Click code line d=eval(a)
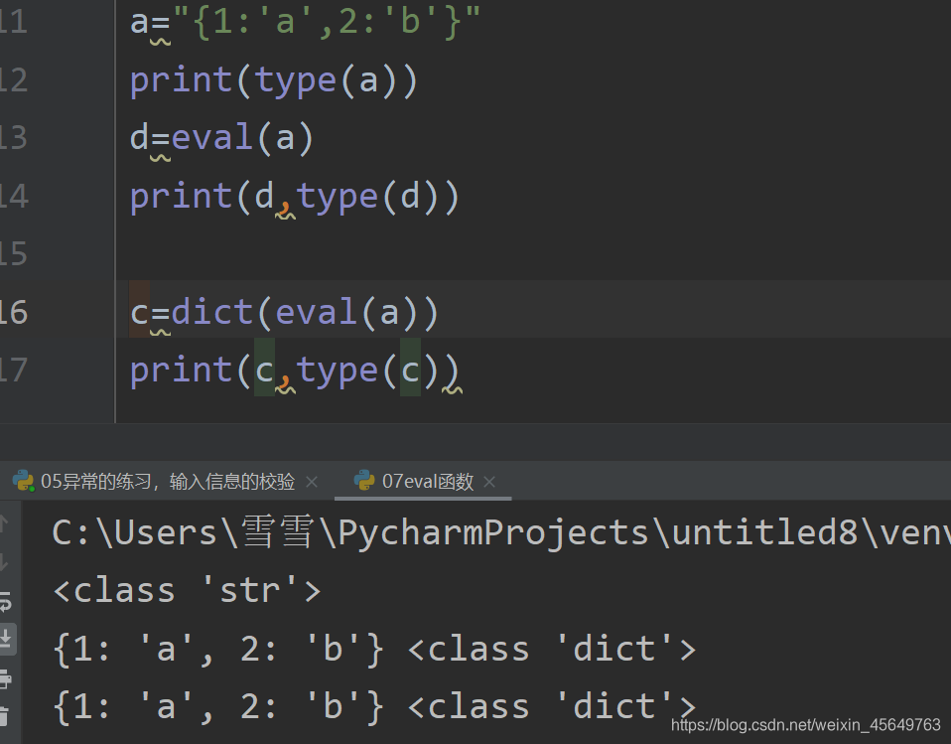Image resolution: width=951 pixels, height=744 pixels. click(221, 138)
